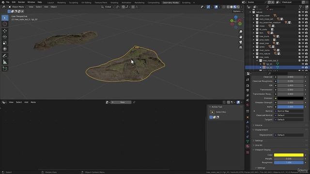Switch to the Geometry Nodes workspace tab
Viewport: 310px width, 174px height.
coord(170,3)
